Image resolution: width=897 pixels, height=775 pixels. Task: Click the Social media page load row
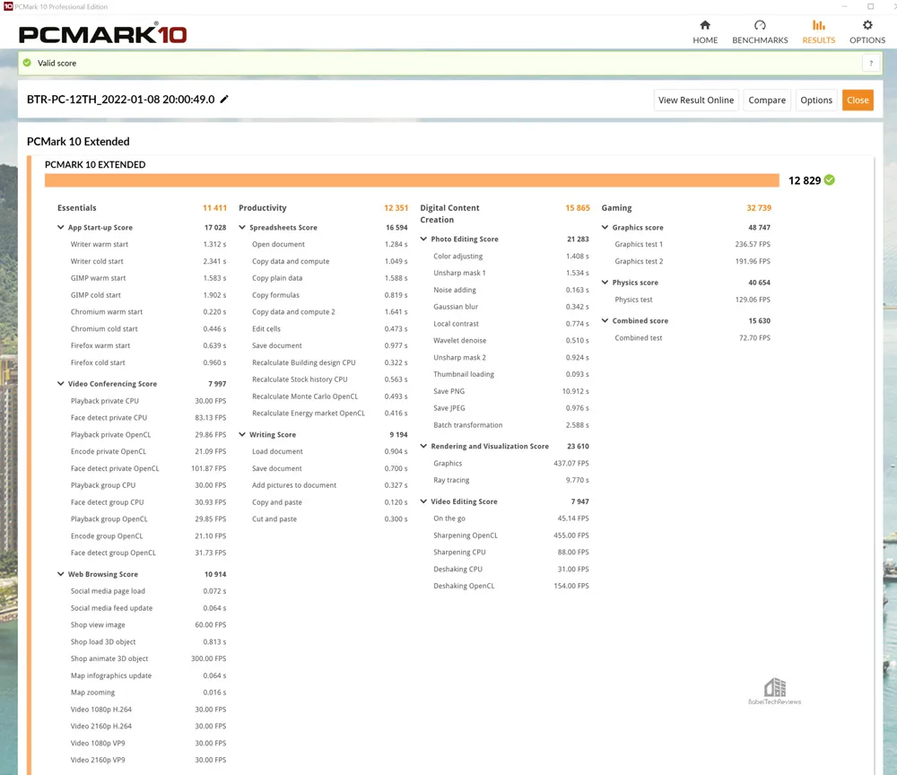point(148,591)
